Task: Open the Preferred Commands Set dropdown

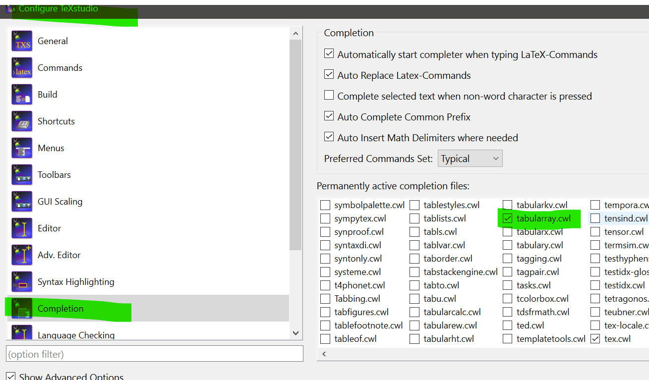Action: (470, 158)
